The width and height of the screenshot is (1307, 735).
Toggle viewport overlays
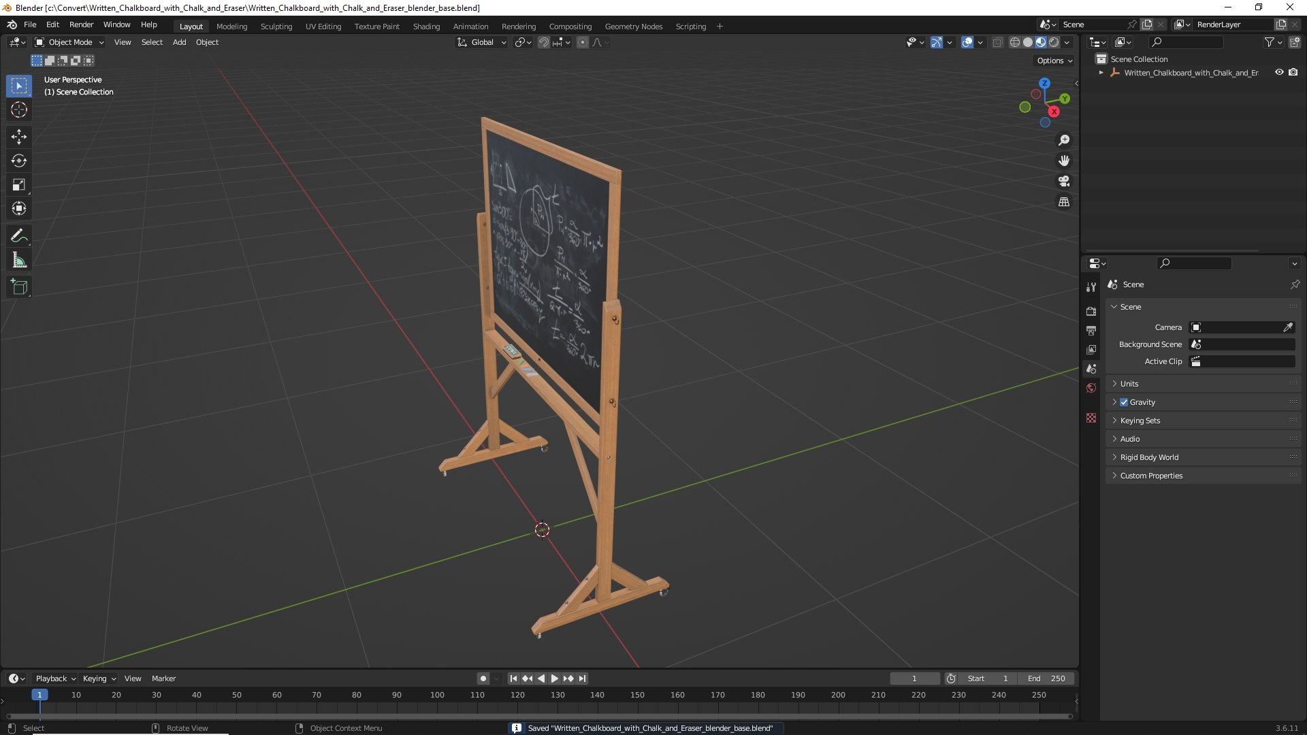[967, 42]
